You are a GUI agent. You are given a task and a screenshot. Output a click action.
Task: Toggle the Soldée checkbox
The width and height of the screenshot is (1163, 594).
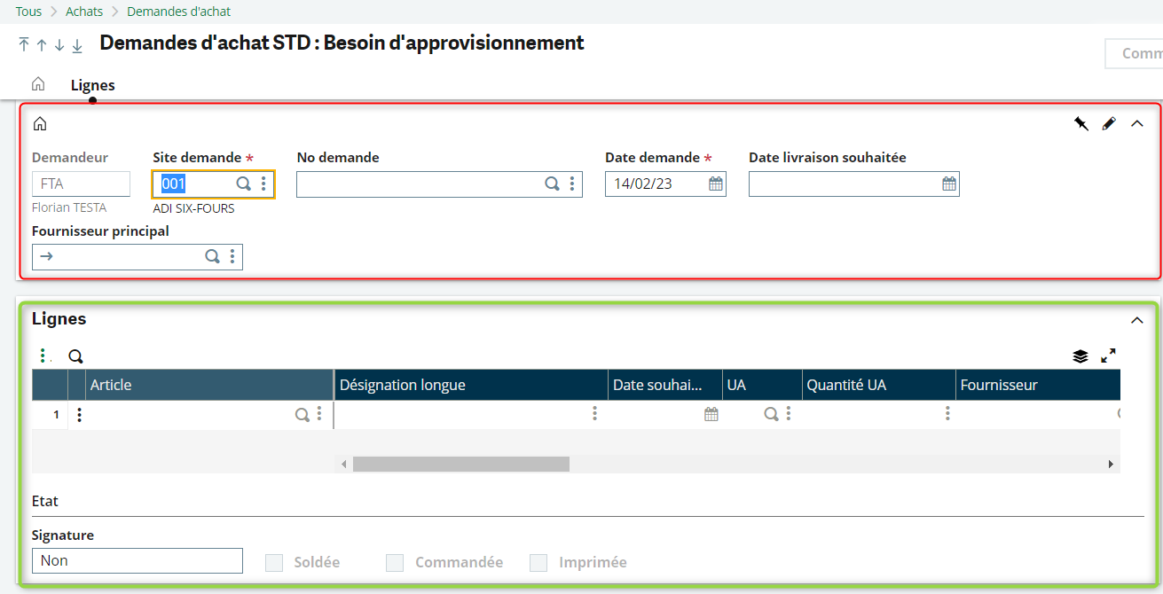pyautogui.click(x=275, y=563)
